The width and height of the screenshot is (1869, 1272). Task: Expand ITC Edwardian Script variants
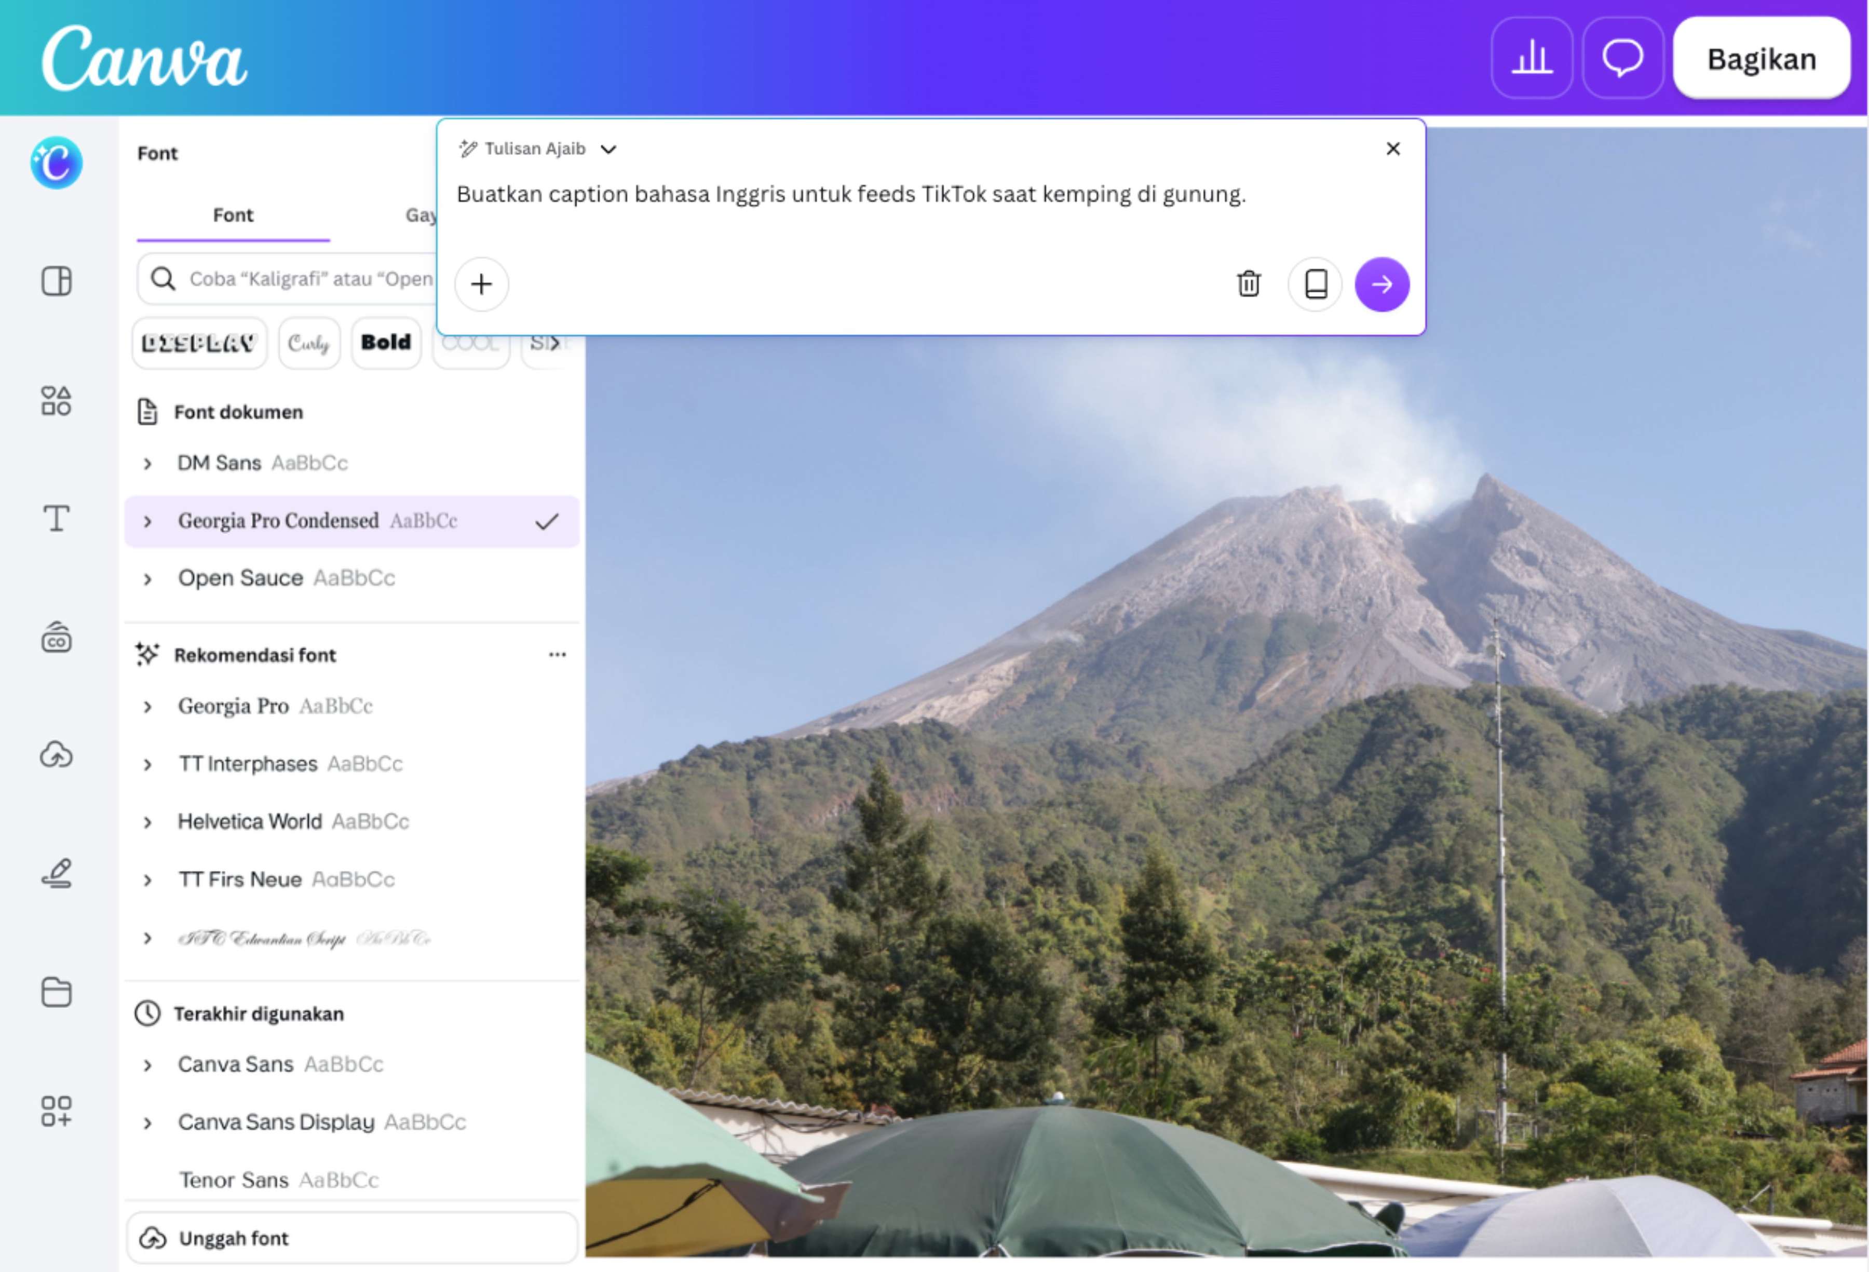point(147,938)
